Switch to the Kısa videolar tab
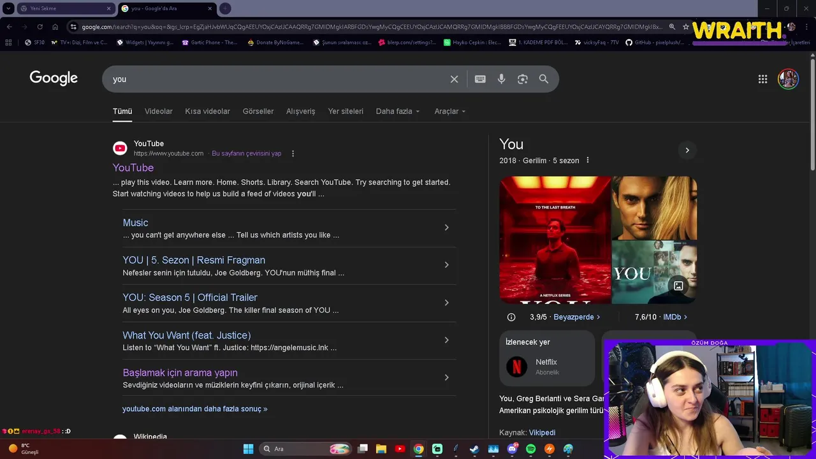816x459 pixels. coord(208,111)
